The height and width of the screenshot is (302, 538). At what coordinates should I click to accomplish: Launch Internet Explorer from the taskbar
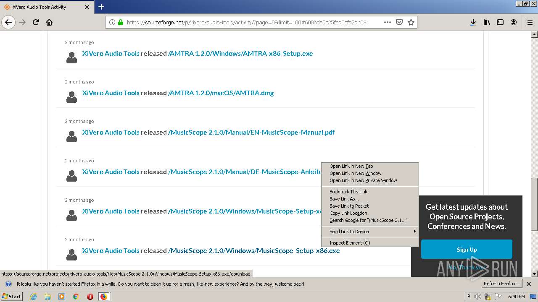point(33,297)
